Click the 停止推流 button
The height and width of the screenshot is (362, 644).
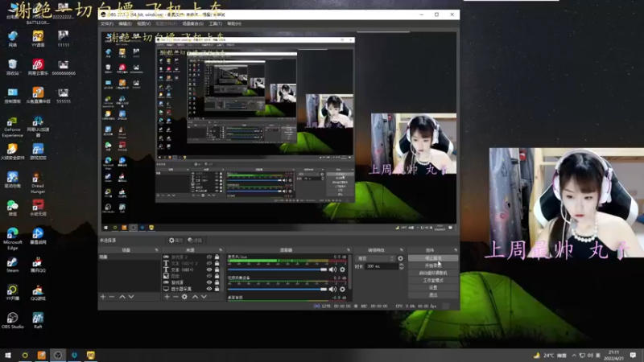pos(433,258)
